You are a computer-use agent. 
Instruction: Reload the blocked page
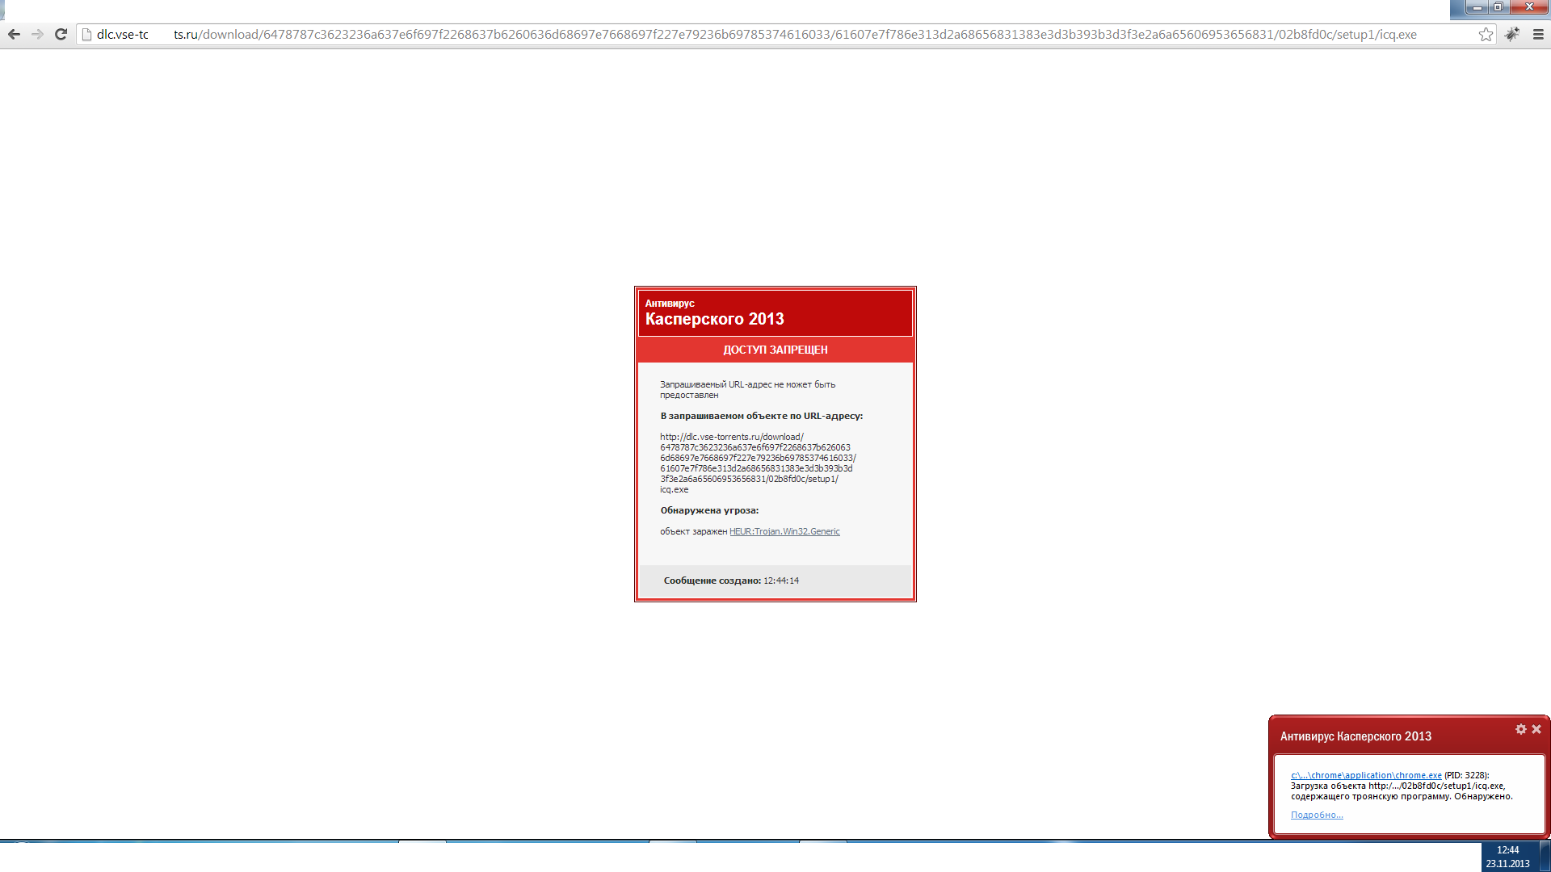click(61, 35)
